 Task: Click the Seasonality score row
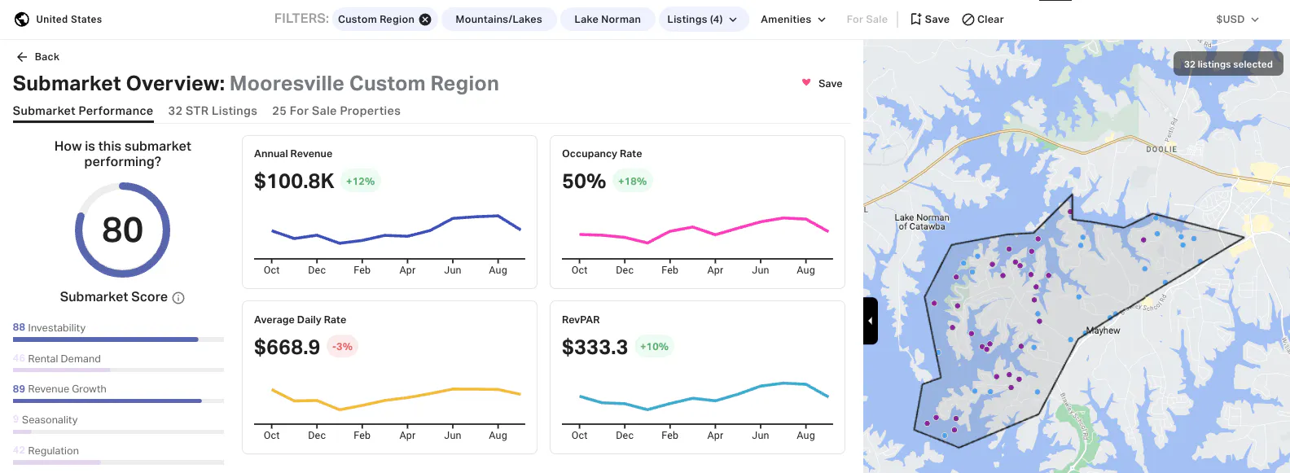click(118, 425)
